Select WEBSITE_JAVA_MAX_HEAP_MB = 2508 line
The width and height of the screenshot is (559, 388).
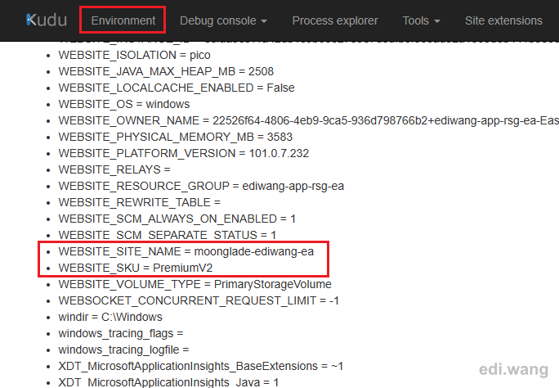(x=166, y=71)
